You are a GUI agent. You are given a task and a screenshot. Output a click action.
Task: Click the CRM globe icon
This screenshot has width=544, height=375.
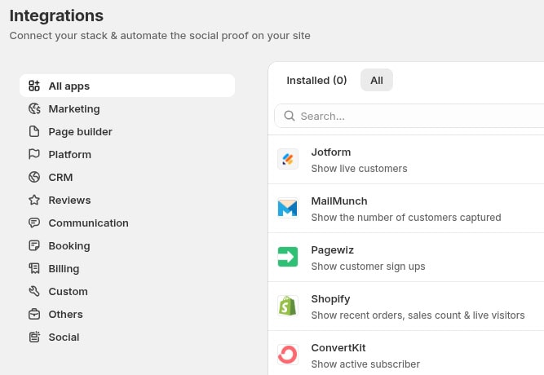pyautogui.click(x=34, y=177)
